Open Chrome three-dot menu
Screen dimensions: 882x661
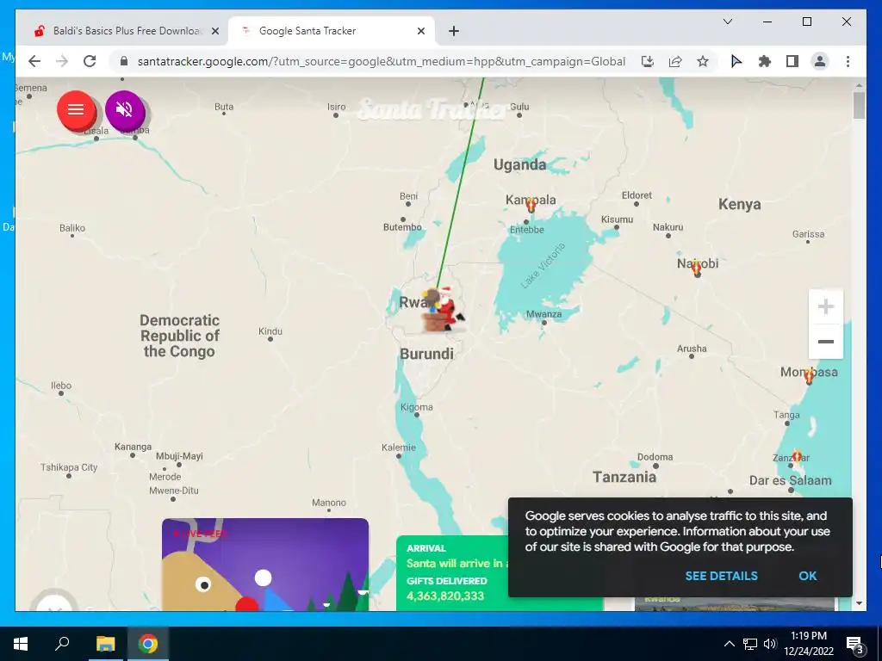click(848, 61)
